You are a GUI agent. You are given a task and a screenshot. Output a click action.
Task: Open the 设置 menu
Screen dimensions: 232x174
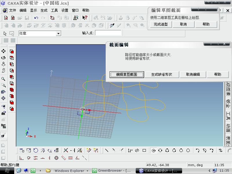click(65, 10)
